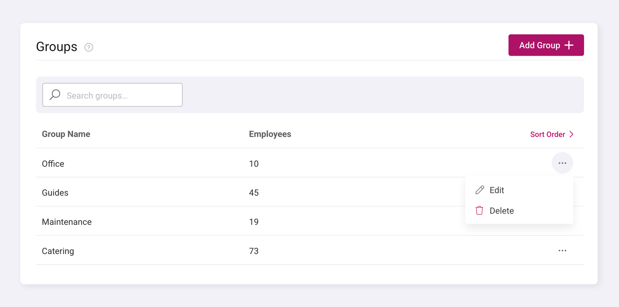Select the Catering group name
The height and width of the screenshot is (307, 619).
tap(58, 251)
